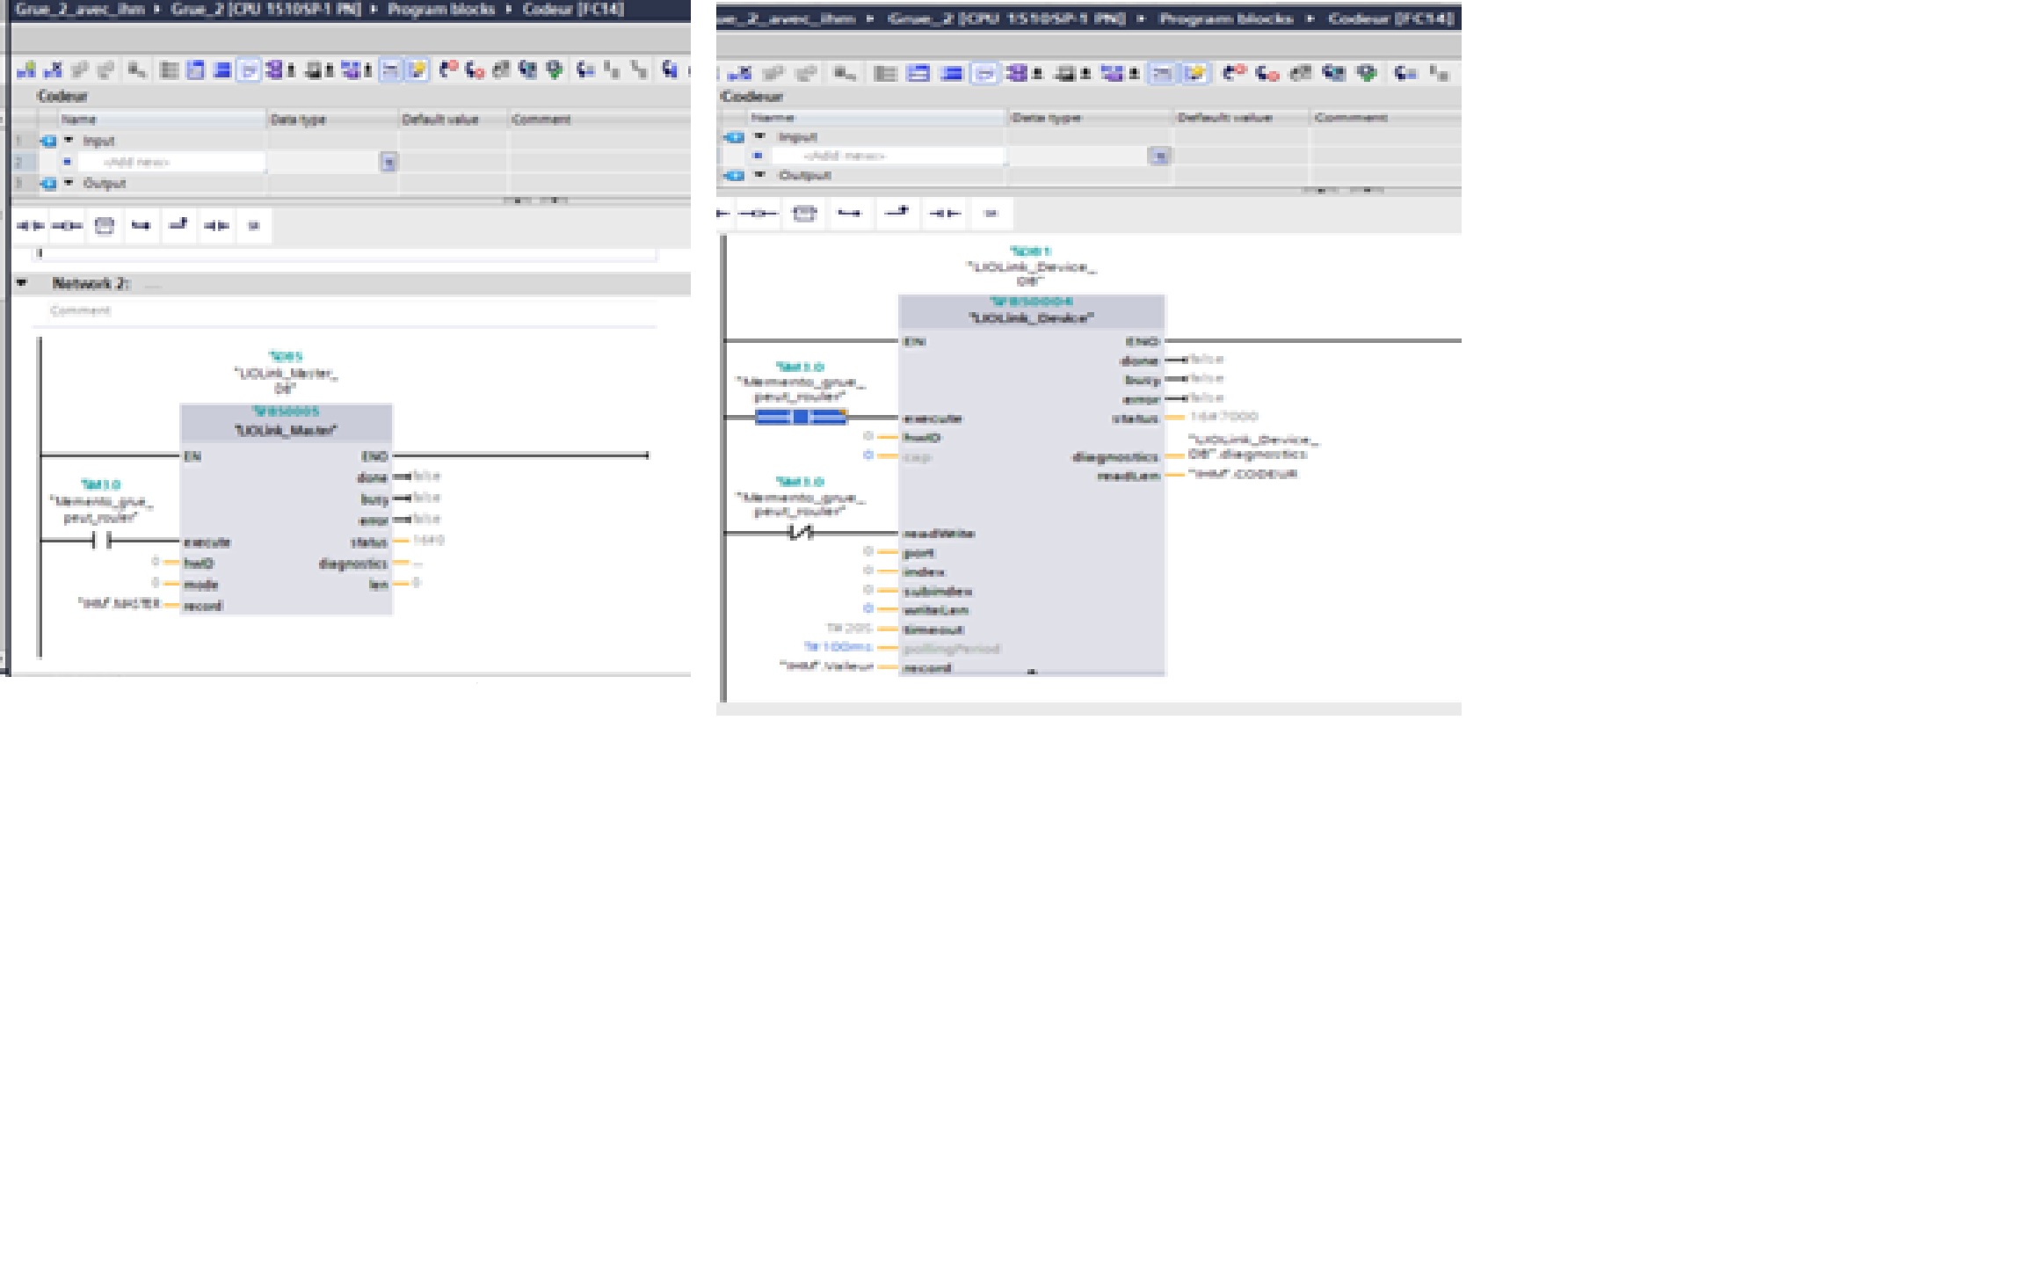
Task: Click the Data type column header in right window
Action: 1046,118
